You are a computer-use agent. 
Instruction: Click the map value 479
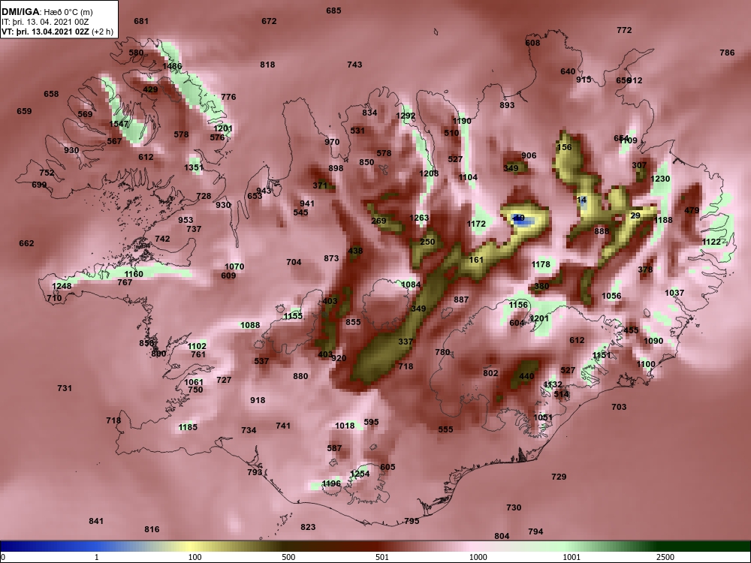(692, 210)
